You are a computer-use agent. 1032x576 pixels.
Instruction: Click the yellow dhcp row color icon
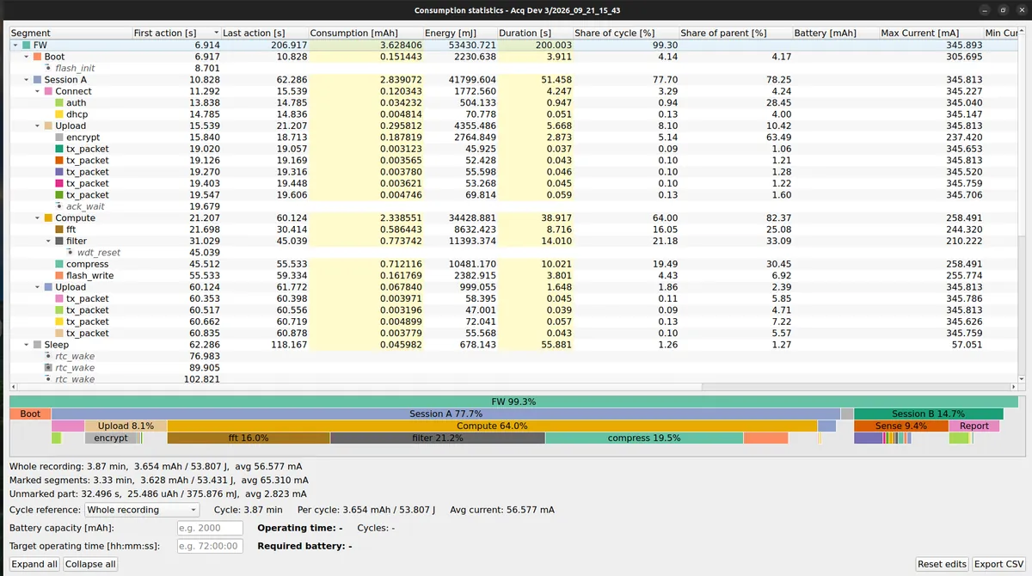tap(59, 113)
